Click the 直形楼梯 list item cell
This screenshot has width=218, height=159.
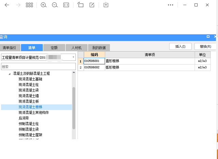pos(150,61)
